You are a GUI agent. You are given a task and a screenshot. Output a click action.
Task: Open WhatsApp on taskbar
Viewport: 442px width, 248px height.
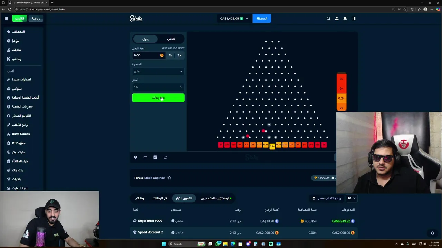tap(218, 244)
